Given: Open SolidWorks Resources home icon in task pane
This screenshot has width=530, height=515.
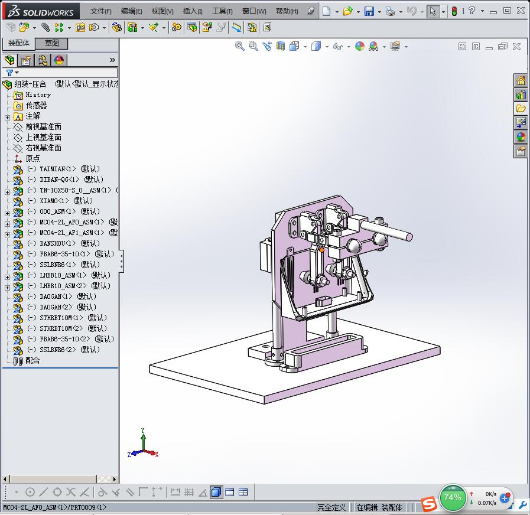Looking at the screenshot, I should point(521,80).
